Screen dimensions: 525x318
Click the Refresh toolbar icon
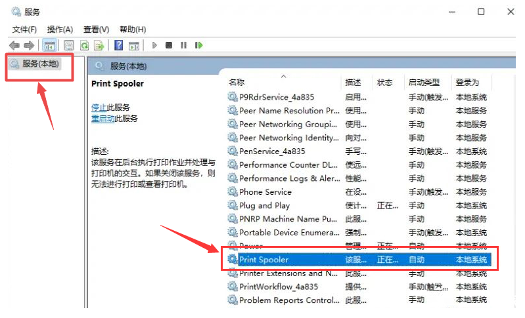pos(84,45)
